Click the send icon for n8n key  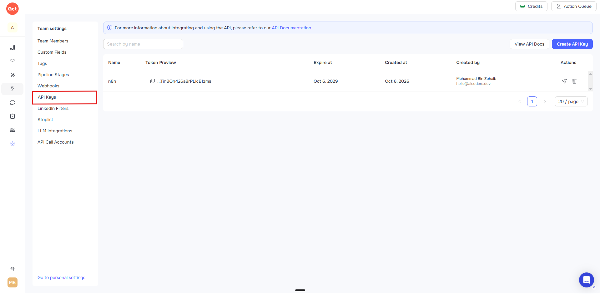point(564,81)
